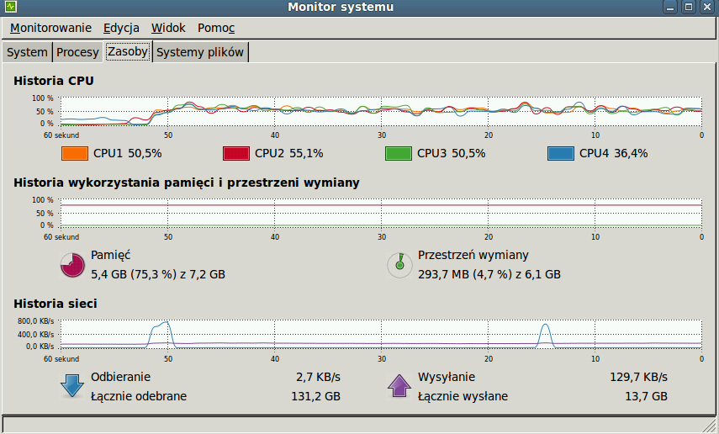Switch to the System tab
The height and width of the screenshot is (434, 719).
coord(27,52)
